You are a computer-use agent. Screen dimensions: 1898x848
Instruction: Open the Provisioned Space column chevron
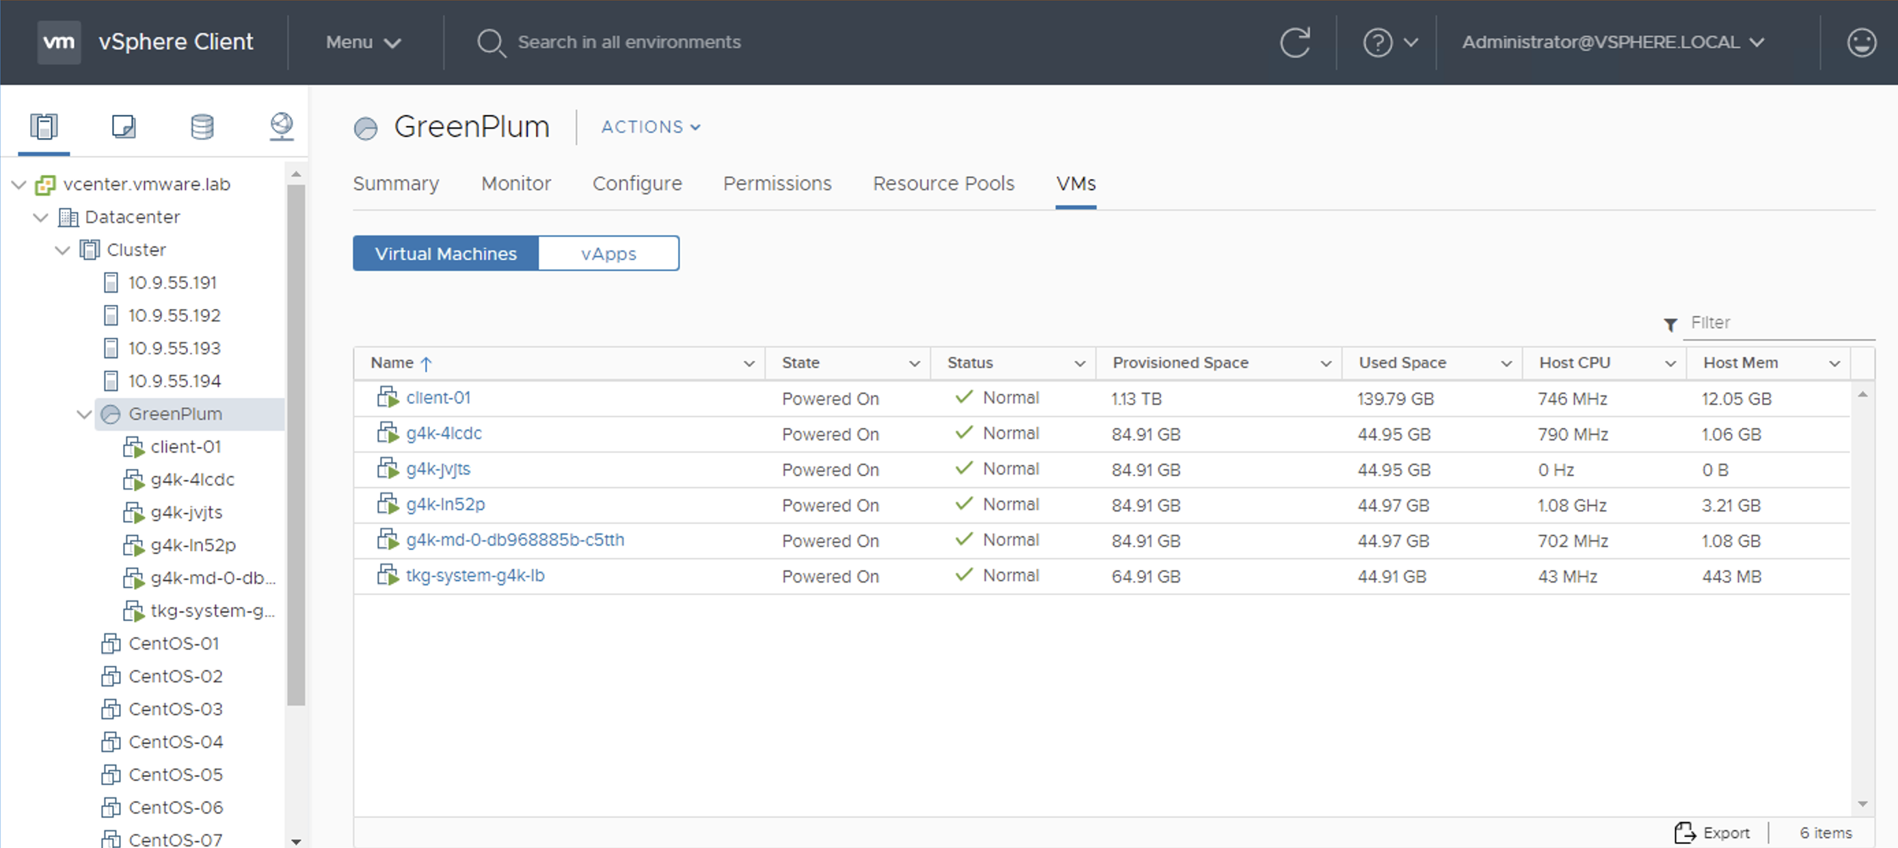point(1326,363)
